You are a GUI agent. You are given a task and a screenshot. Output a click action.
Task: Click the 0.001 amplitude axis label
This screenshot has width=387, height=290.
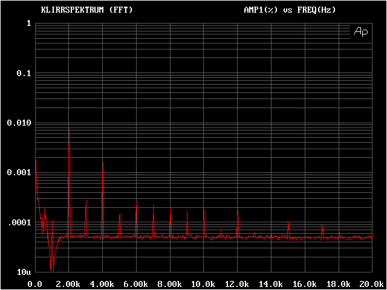click(x=19, y=173)
